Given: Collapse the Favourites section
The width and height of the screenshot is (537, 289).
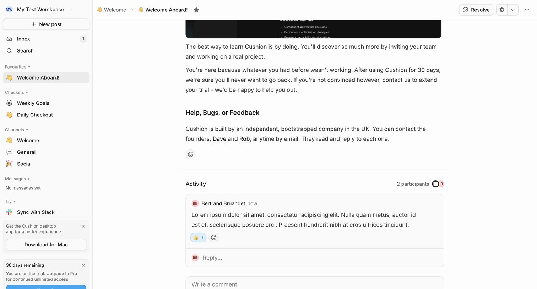Looking at the screenshot, I should [17, 67].
